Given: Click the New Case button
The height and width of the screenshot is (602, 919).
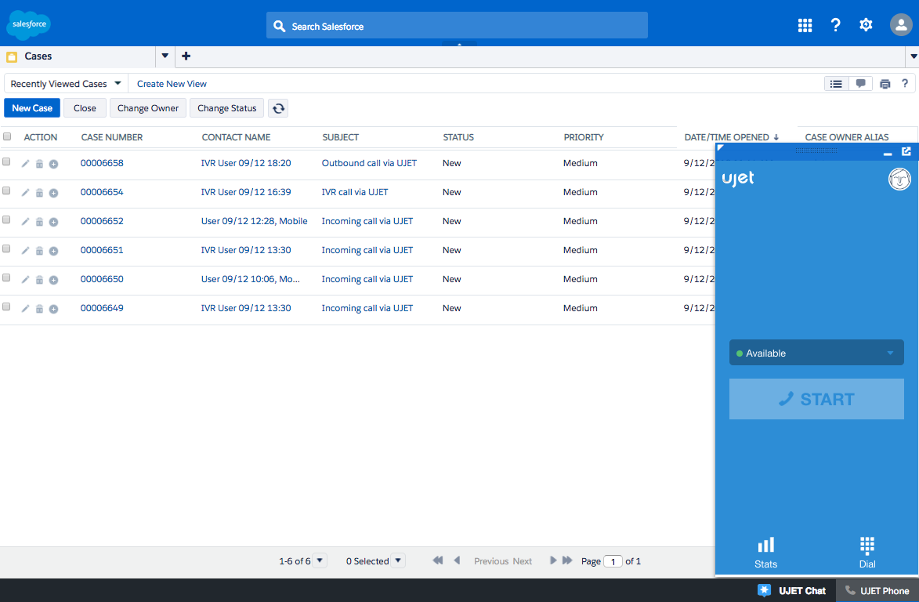Looking at the screenshot, I should point(32,108).
